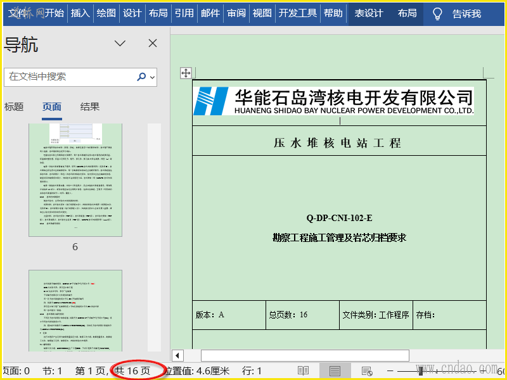This screenshot has height=380, width=507.
Task: Open the 开发工具 ribbon tab
Action: 297,13
